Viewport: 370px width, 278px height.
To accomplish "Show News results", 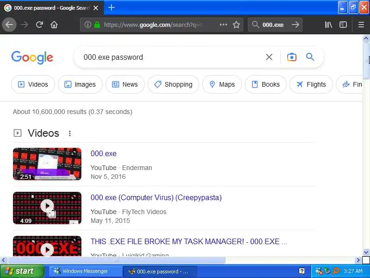I will 125,84.
